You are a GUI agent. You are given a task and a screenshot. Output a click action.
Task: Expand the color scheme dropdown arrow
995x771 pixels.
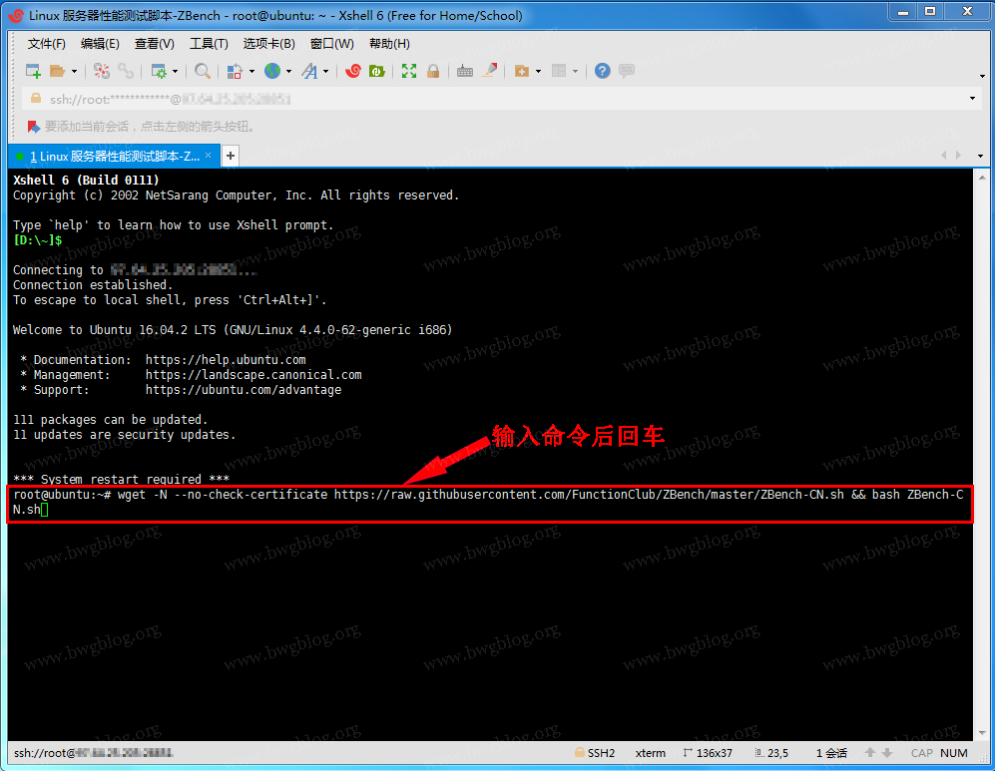pos(251,71)
